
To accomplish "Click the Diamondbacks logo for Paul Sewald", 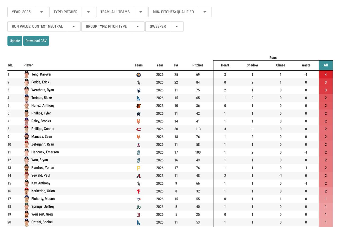I will [x=139, y=176].
